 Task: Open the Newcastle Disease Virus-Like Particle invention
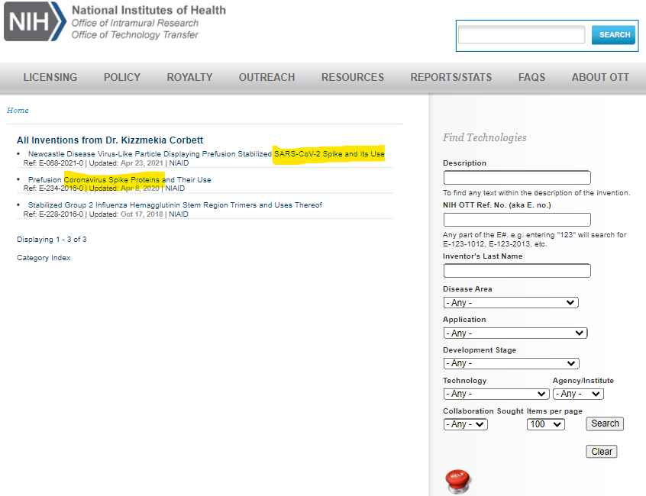206,154
